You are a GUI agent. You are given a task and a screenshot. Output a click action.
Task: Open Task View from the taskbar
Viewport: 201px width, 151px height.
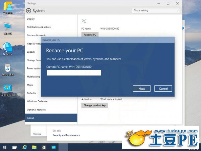pos(14,147)
